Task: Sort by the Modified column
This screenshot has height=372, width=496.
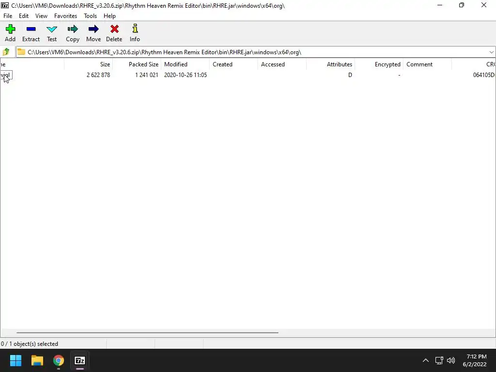Action: (186, 64)
